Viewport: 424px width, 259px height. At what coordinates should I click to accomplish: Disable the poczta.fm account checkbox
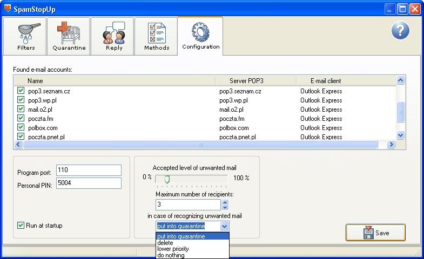coord(21,118)
